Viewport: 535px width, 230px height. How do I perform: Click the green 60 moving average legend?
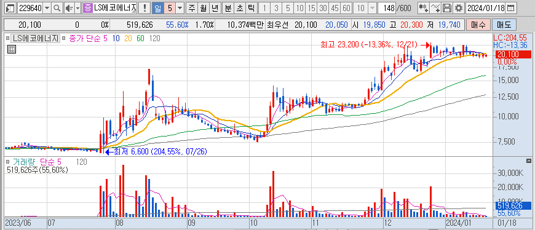point(141,39)
